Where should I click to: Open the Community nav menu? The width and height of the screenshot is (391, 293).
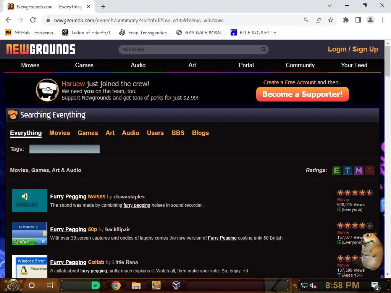(x=300, y=65)
